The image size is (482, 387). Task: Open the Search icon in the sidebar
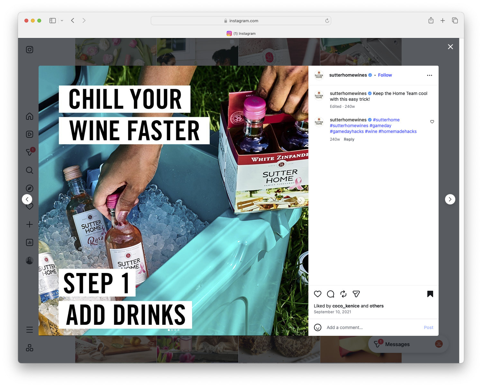(29, 170)
